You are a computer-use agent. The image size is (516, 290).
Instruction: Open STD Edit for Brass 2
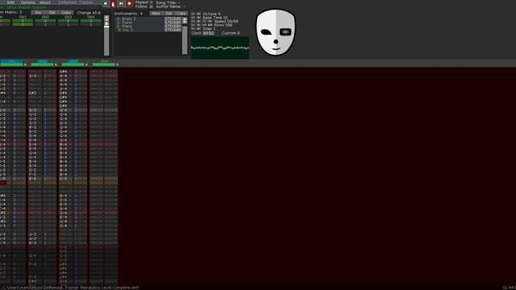pos(173,19)
